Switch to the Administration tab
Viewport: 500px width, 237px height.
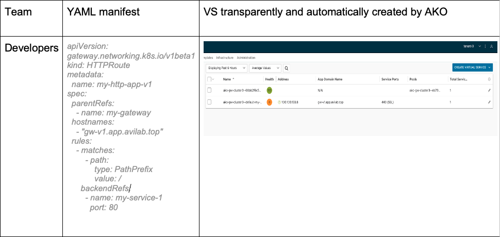pyautogui.click(x=246, y=58)
